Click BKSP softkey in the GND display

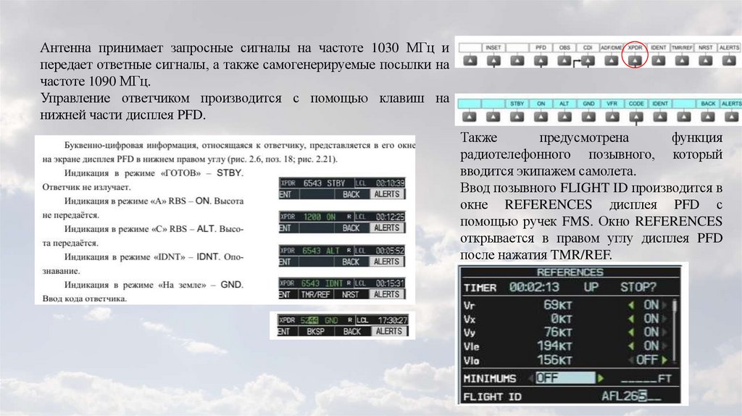tap(315, 331)
